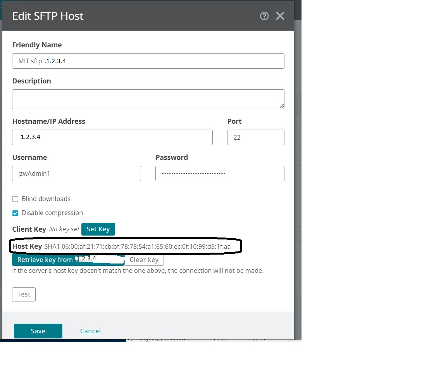
Task: Click the Description resize handle
Action: click(x=281, y=106)
